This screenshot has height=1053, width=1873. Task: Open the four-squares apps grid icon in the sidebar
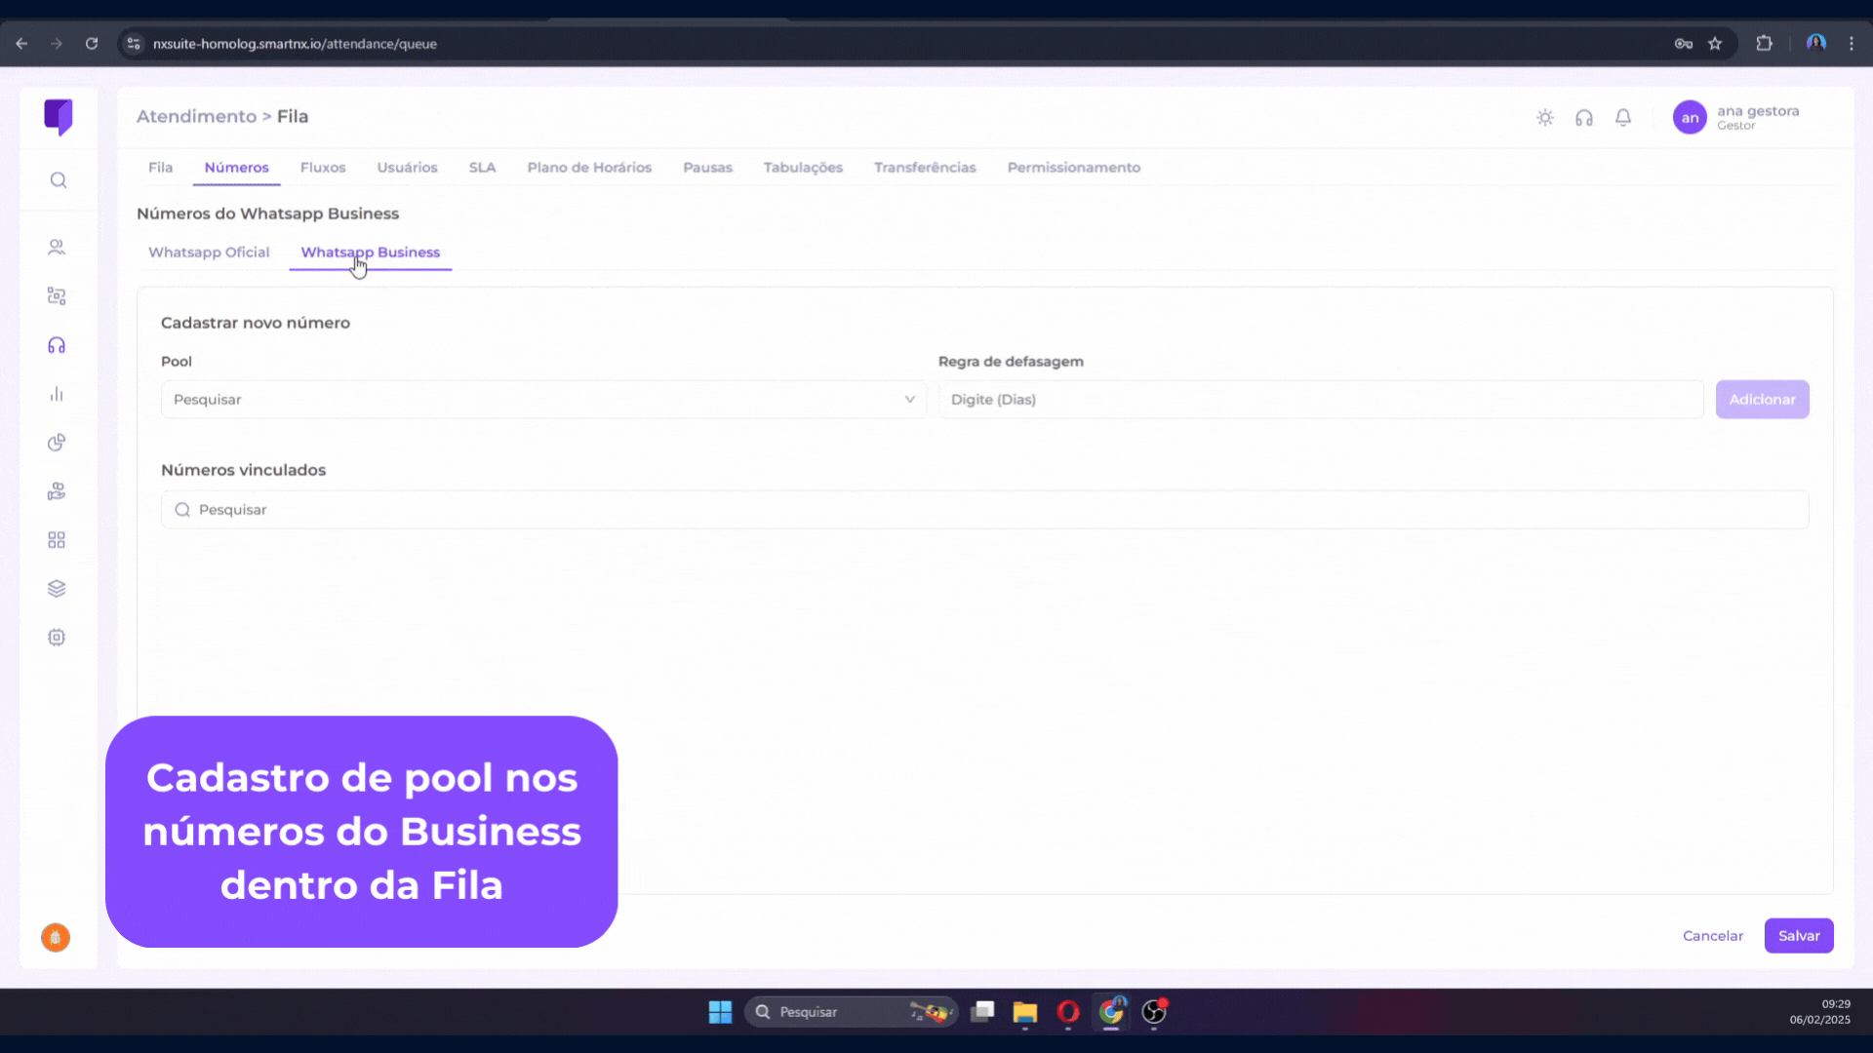pyautogui.click(x=57, y=540)
